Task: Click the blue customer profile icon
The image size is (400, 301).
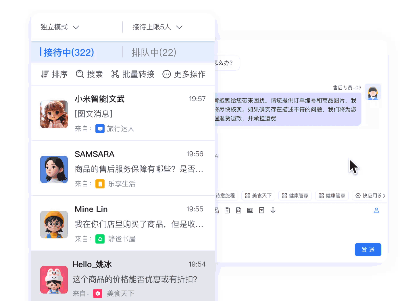Action: click(376, 210)
